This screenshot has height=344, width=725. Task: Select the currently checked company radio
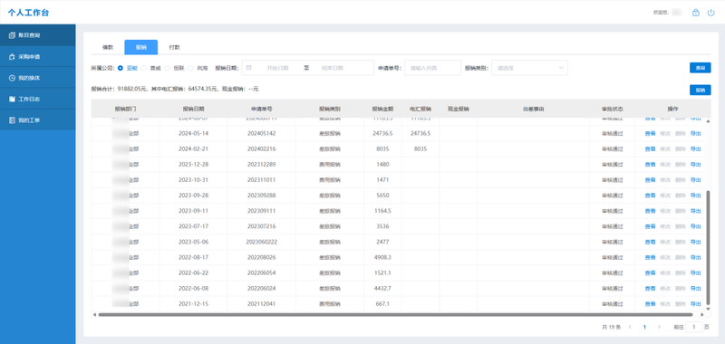coord(121,68)
